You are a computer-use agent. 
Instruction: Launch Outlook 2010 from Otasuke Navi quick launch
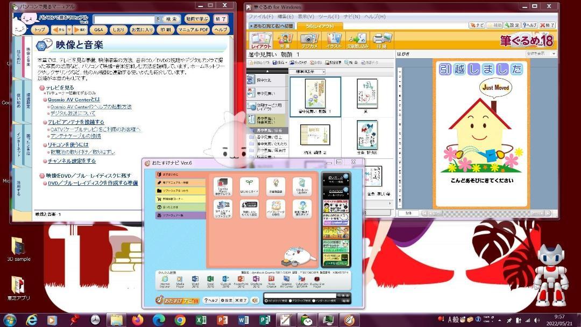225,282
